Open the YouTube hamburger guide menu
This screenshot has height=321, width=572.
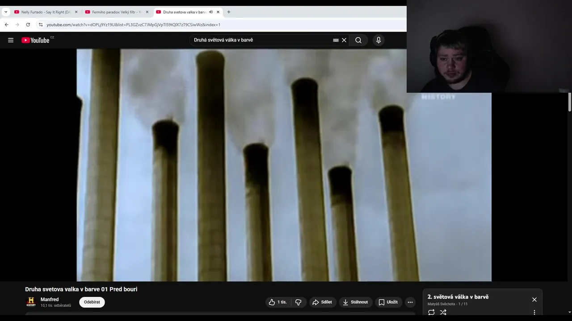coord(11,40)
